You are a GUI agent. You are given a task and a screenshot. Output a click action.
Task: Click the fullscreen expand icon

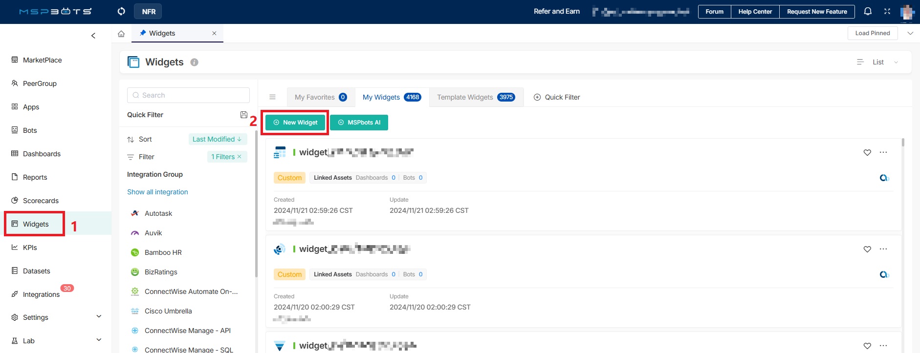(x=887, y=11)
